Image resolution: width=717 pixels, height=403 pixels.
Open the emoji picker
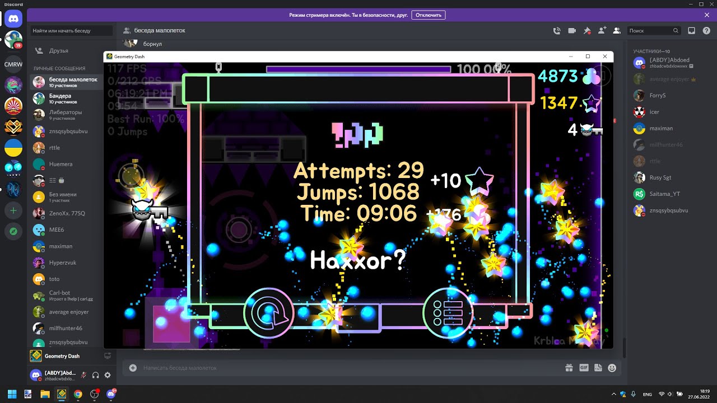tap(612, 368)
